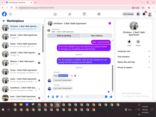Viewport: 156px width, 117px height.
Task: Search in conversation using magnifier icon
Action: pos(138,42)
